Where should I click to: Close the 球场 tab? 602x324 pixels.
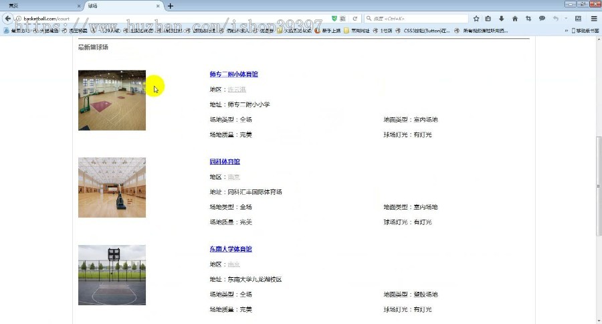(158, 6)
